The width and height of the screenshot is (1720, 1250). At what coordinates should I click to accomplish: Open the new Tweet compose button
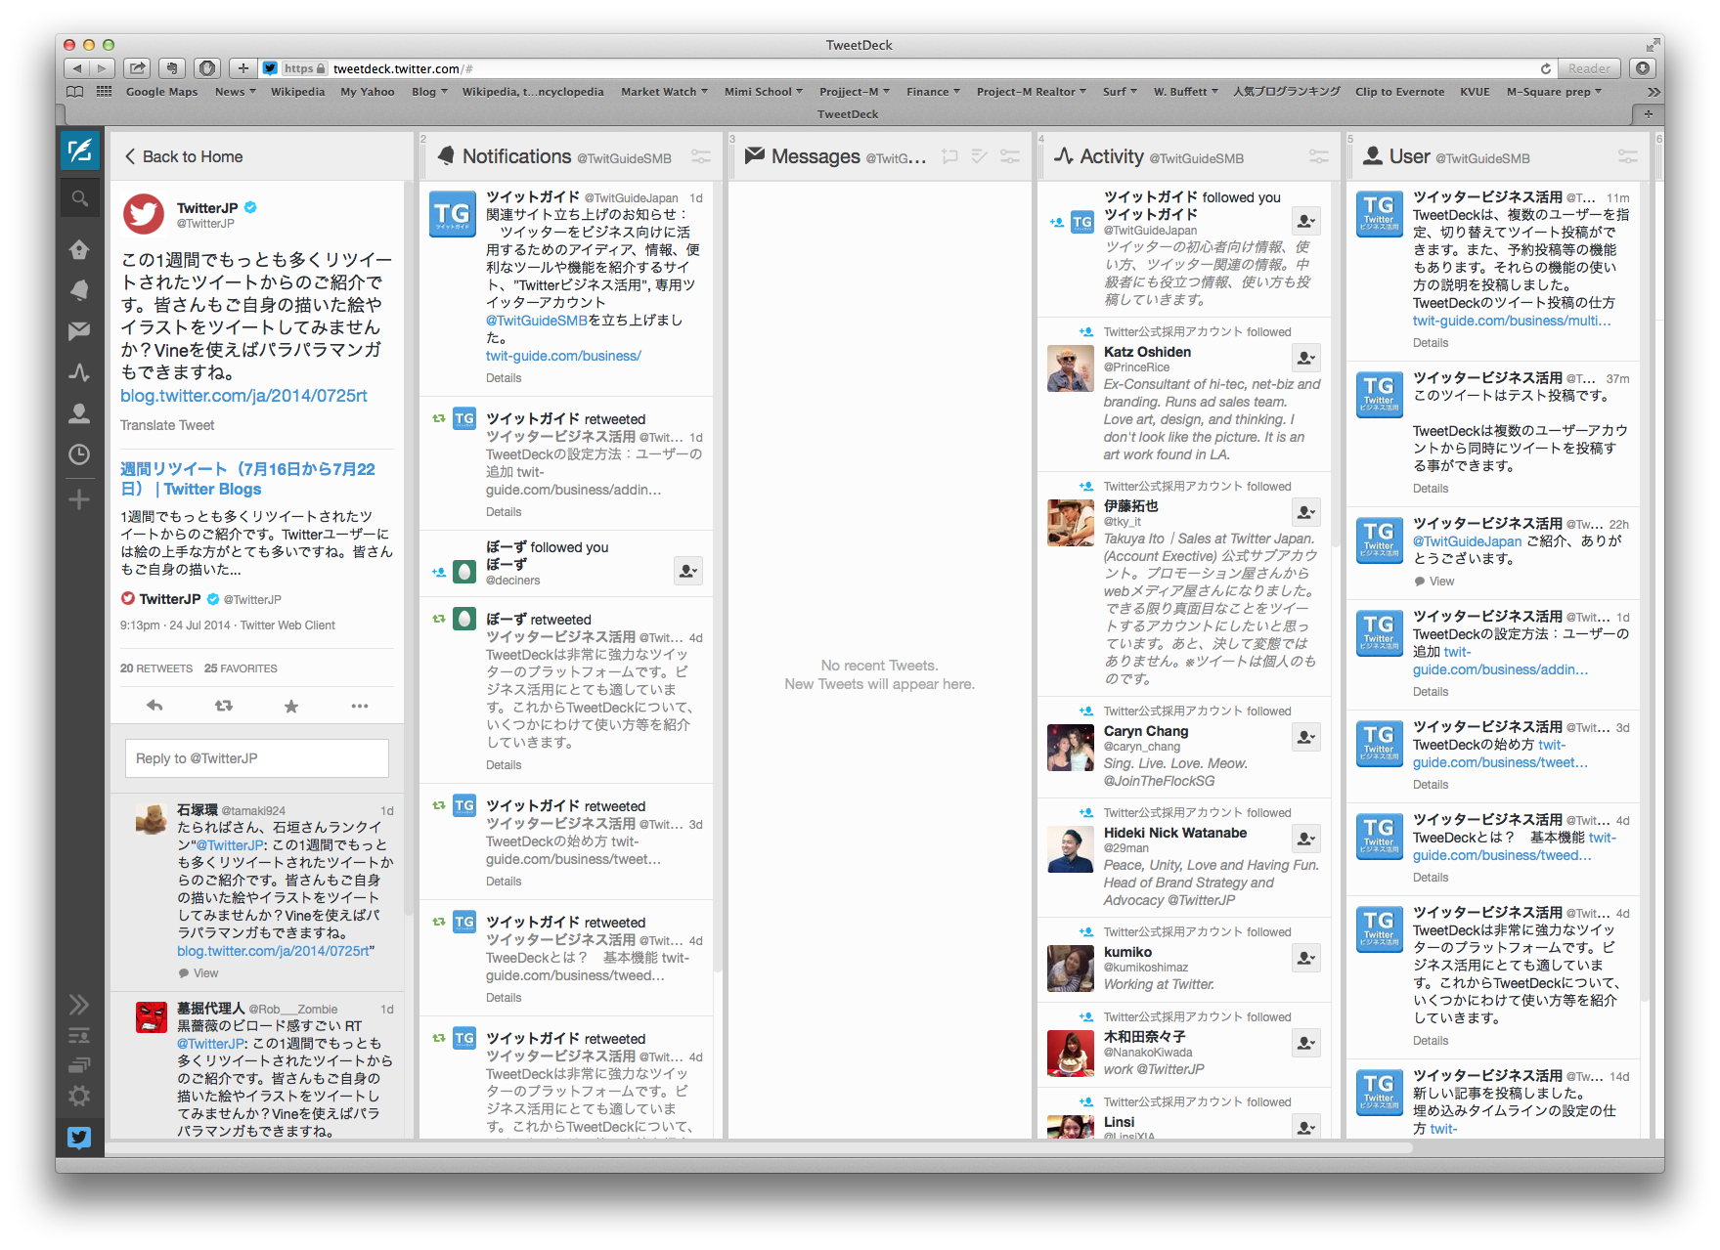pyautogui.click(x=79, y=150)
